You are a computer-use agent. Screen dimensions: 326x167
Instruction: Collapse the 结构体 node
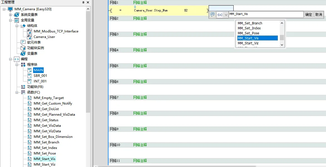pyautogui.click(x=17, y=26)
